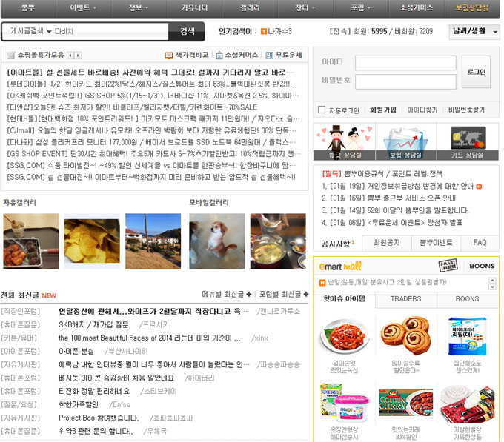Switch to the 공지사항 tab

click(338, 244)
